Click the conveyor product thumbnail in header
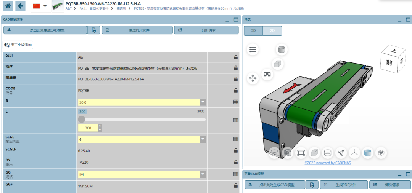This screenshot has height=193, width=412. click(x=58, y=6)
